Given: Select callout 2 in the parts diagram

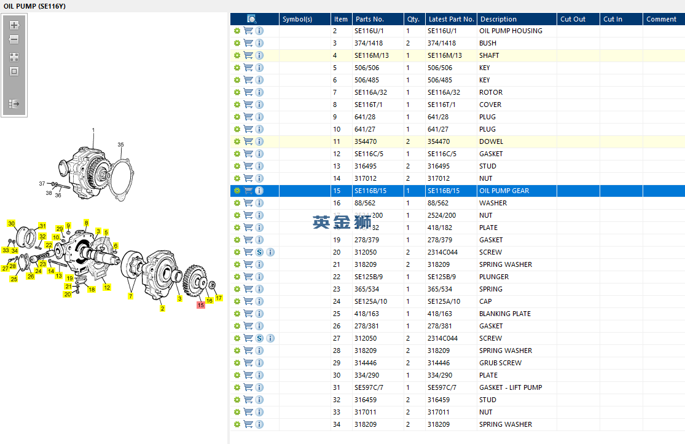Looking at the screenshot, I should click(163, 308).
